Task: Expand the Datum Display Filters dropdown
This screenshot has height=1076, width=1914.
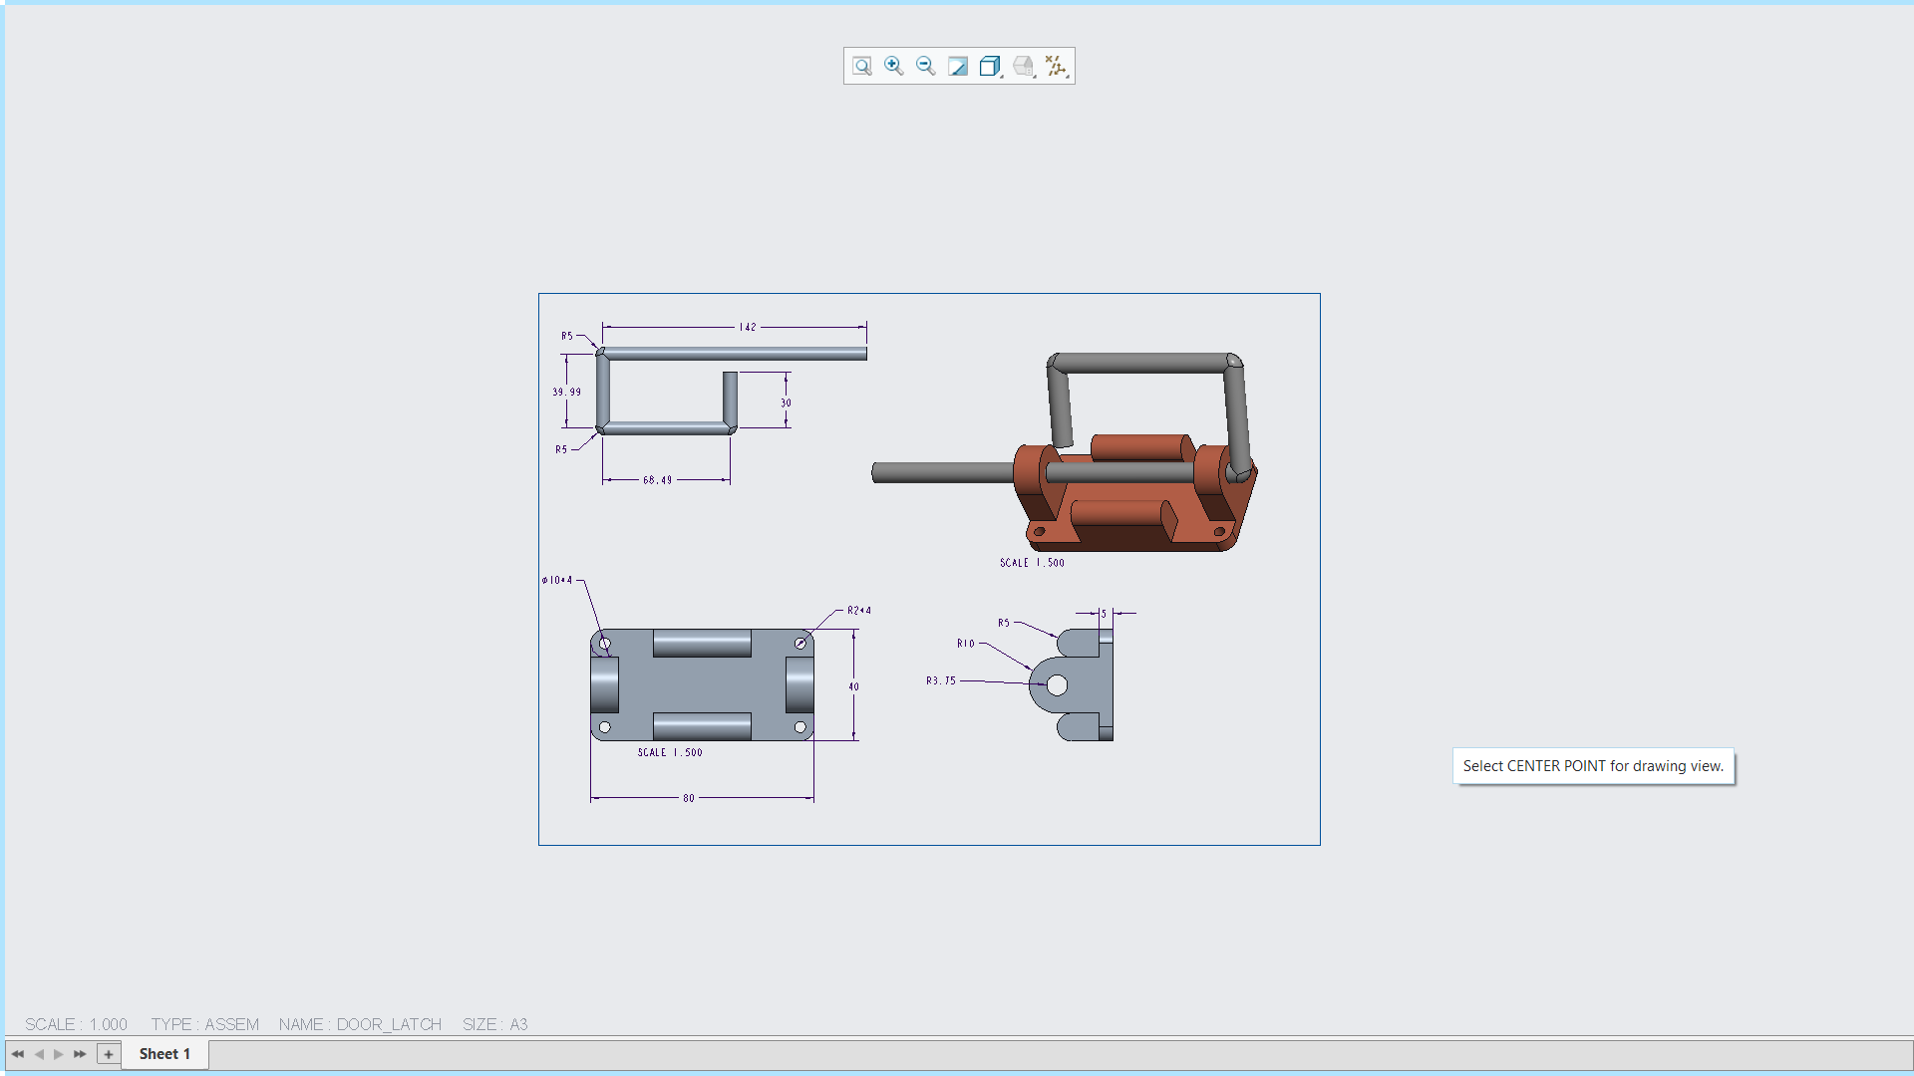Action: 1065,75
